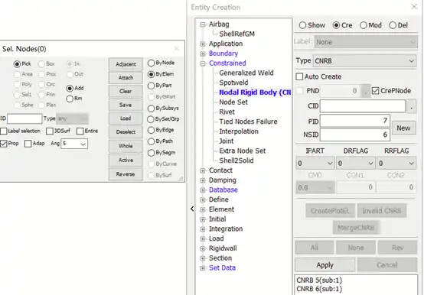Expand the Rigidwall tree node
This screenshot has width=424, height=295.
[x=203, y=248]
